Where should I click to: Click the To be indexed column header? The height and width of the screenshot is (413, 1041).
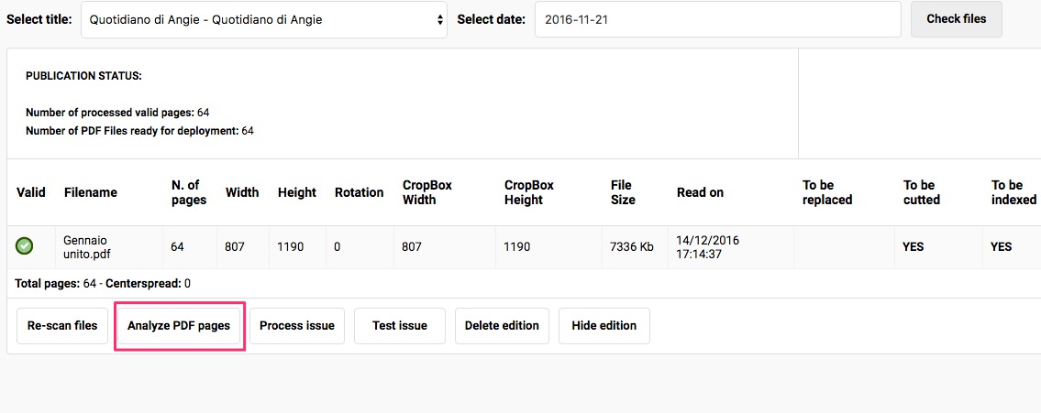[x=1013, y=192]
